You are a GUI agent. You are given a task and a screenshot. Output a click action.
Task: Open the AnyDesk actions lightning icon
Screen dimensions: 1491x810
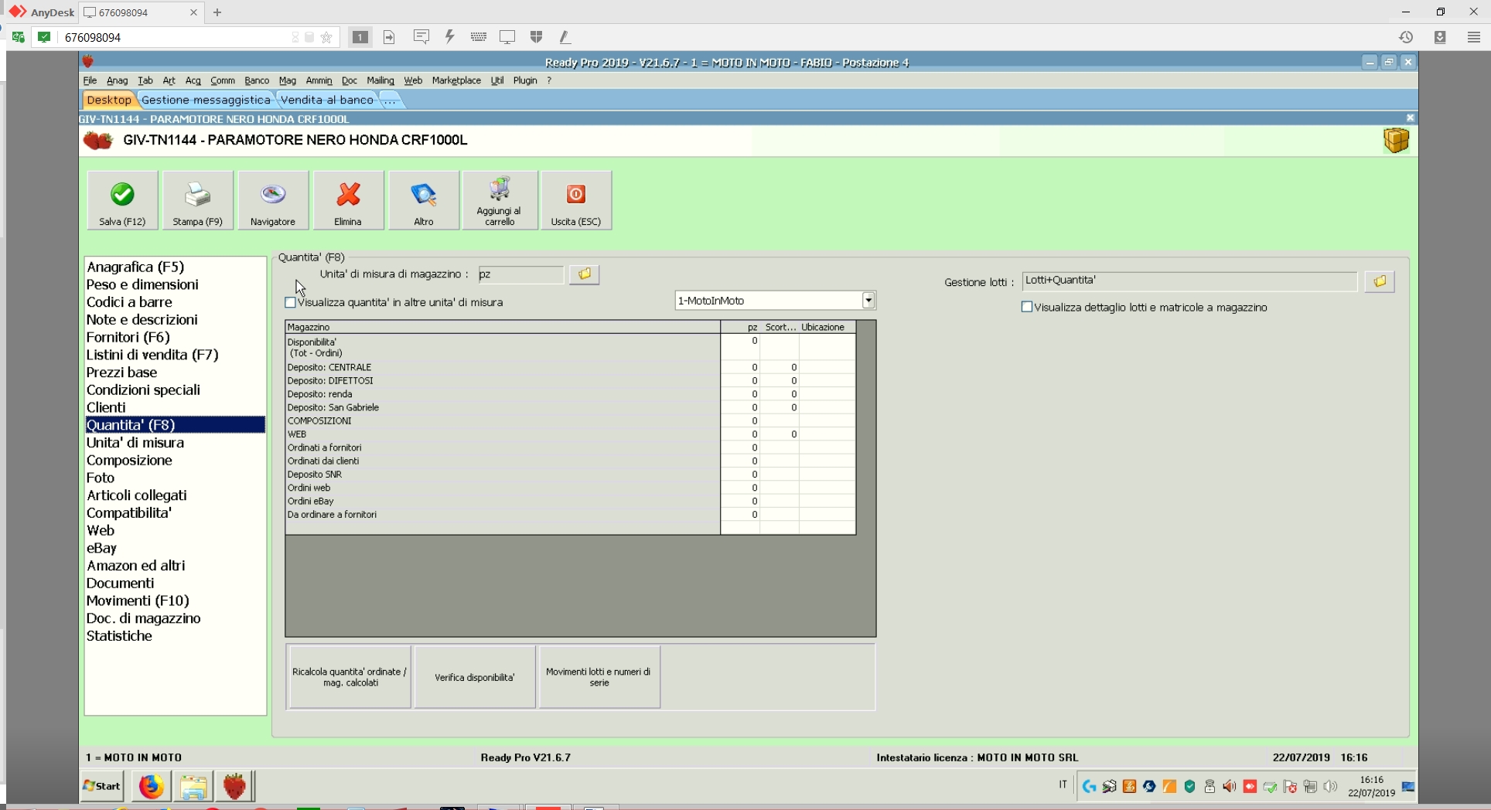coord(449,37)
